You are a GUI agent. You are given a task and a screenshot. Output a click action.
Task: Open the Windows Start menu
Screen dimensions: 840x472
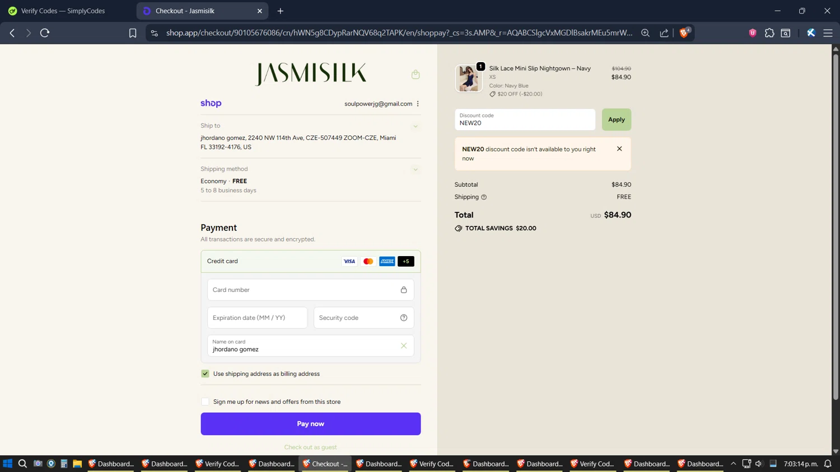[x=8, y=464]
